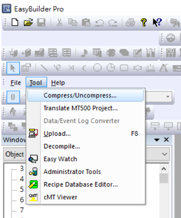Close the Windows panel with X
Viewport: 181px width, 218px height.
(167, 140)
